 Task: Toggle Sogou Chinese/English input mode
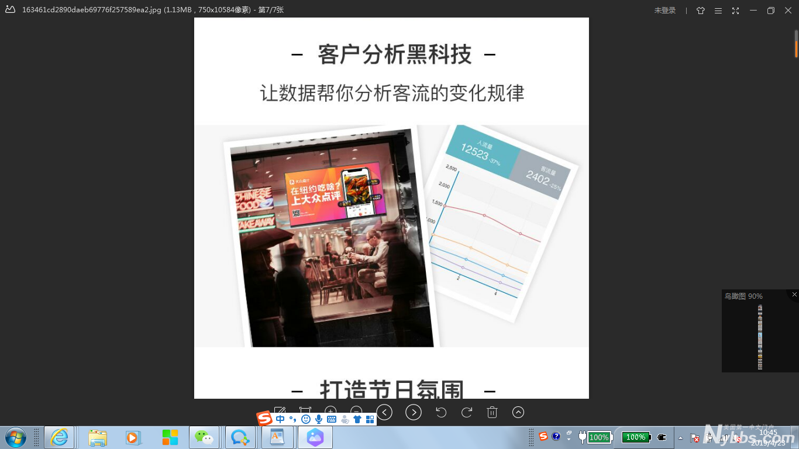coord(280,419)
